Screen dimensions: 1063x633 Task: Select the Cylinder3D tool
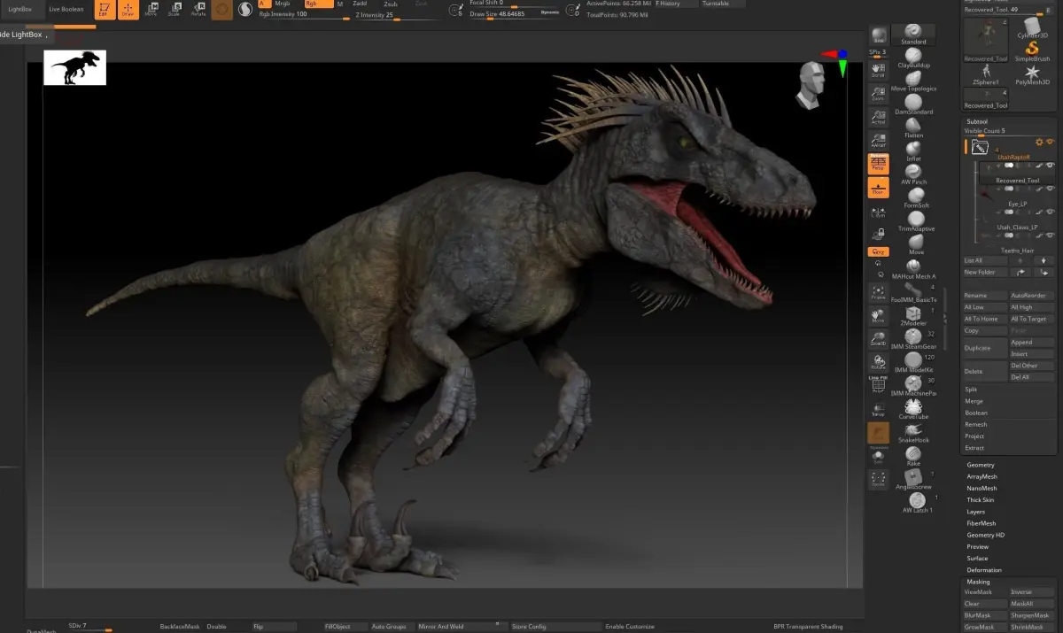coord(1032,28)
